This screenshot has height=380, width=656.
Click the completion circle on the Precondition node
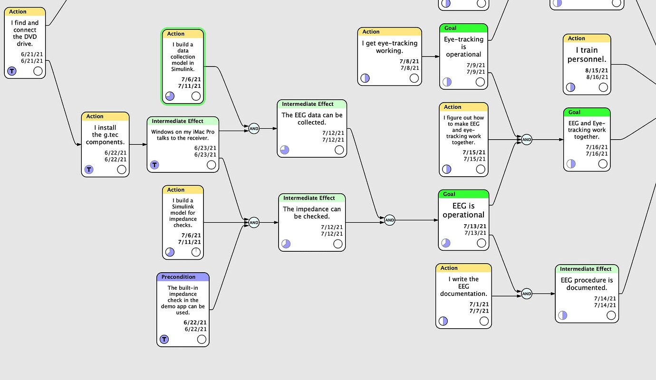(x=202, y=339)
